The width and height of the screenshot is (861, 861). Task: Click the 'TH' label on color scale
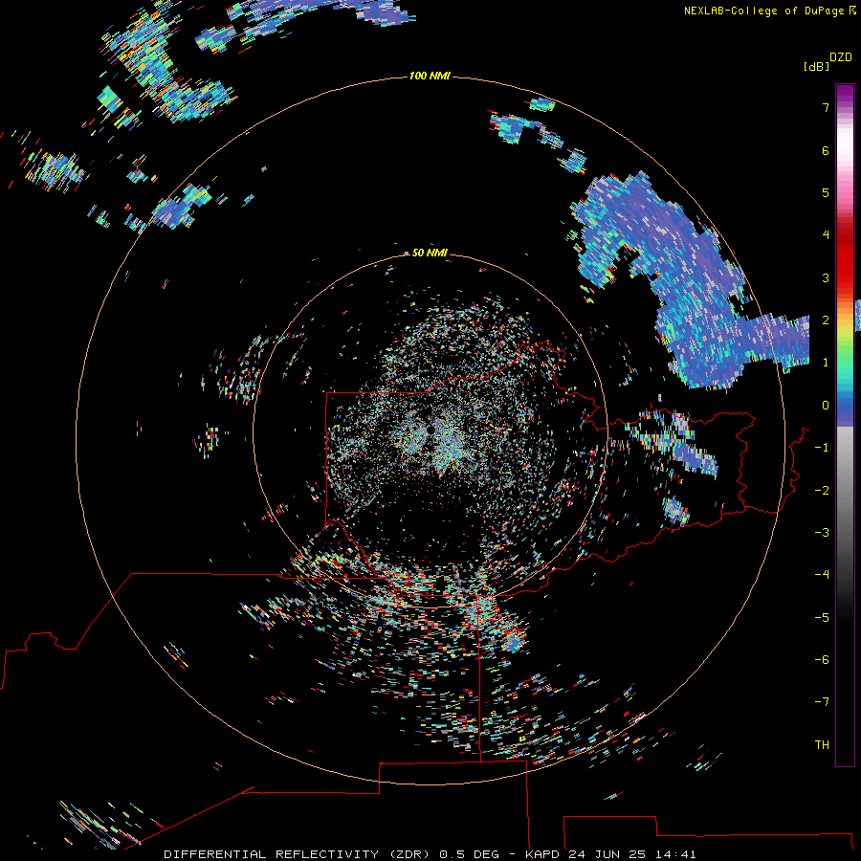click(822, 744)
